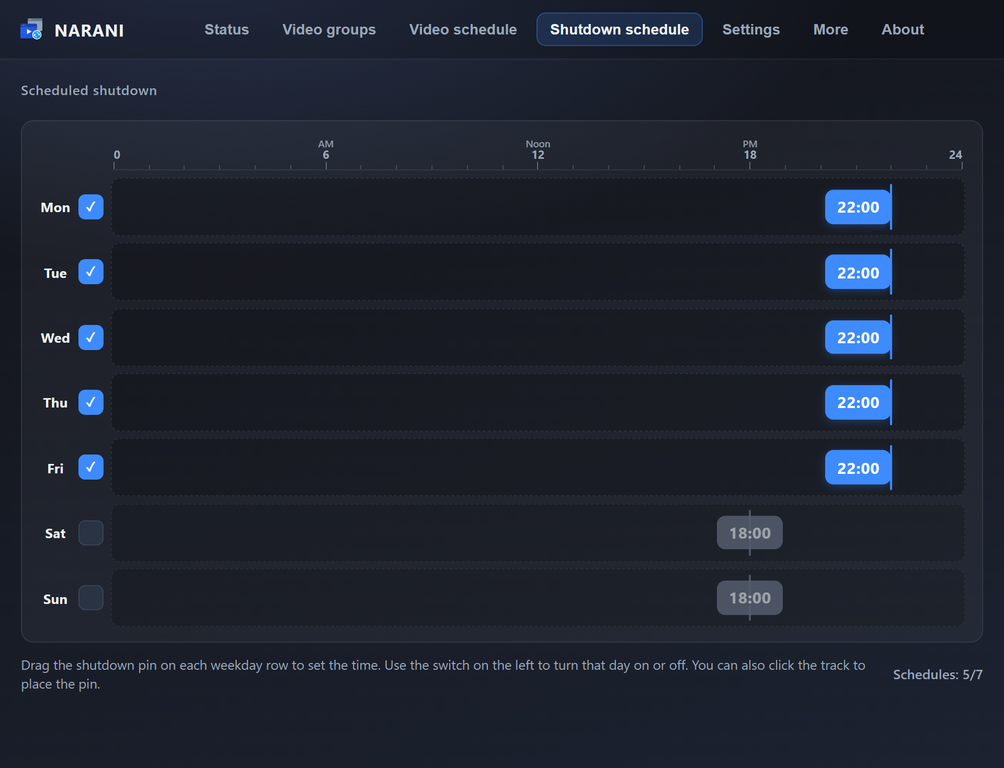This screenshot has height=768, width=1004.
Task: Click the AM 6 ruler marker
Action: (x=326, y=150)
